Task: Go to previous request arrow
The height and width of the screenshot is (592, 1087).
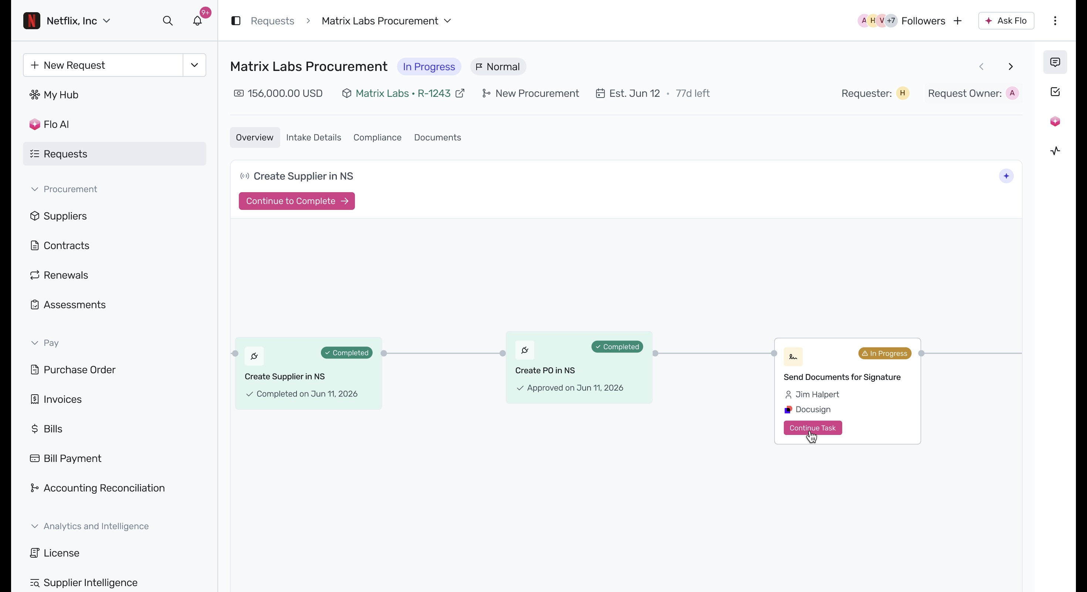Action: [x=982, y=67]
